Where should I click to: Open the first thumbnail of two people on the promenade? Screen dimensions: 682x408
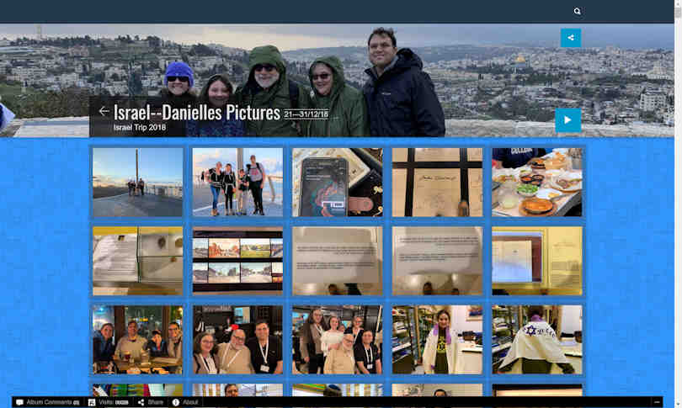(137, 183)
